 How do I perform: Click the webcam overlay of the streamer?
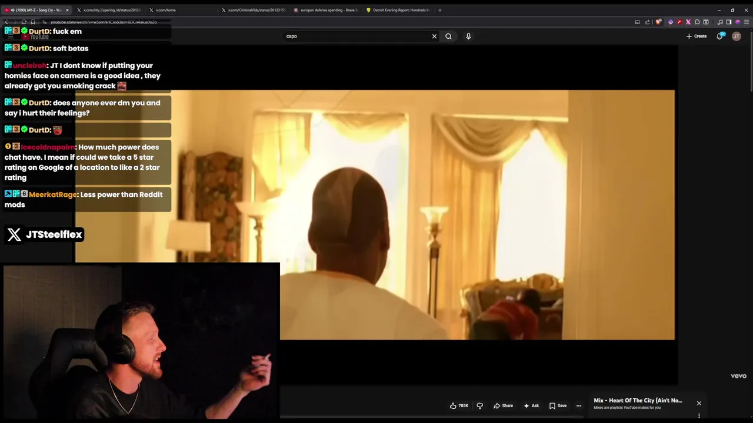141,342
